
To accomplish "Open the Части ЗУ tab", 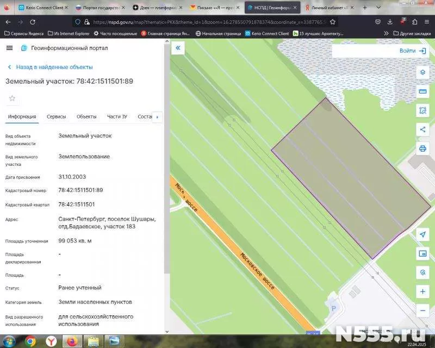I will pyautogui.click(x=117, y=116).
